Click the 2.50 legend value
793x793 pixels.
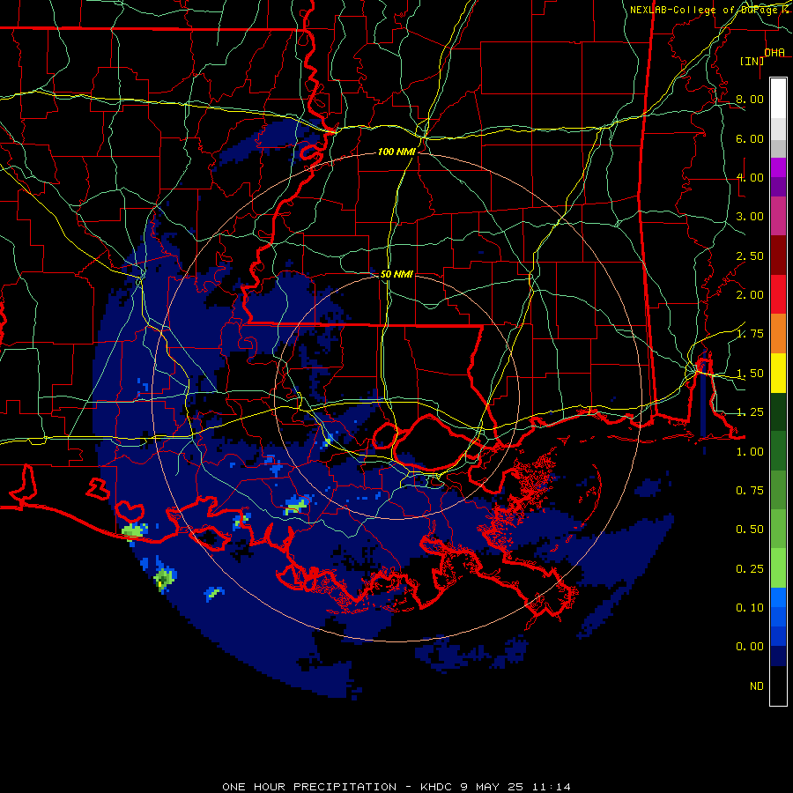point(750,256)
